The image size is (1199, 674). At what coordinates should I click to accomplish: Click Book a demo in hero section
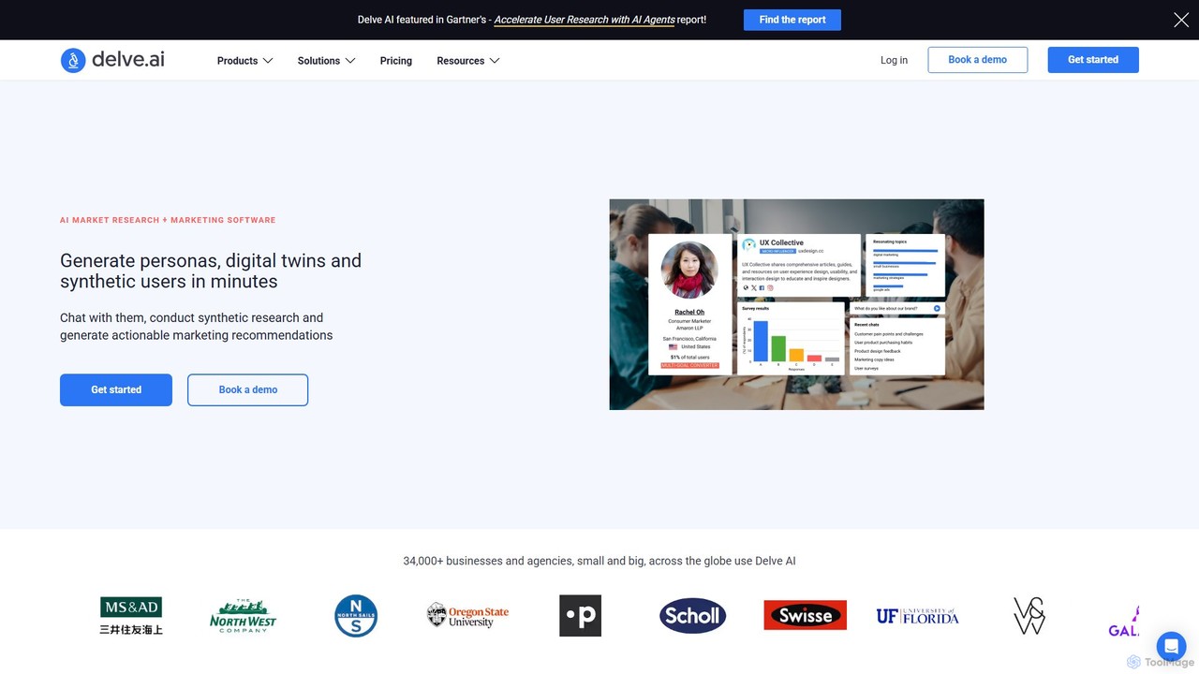pos(247,389)
